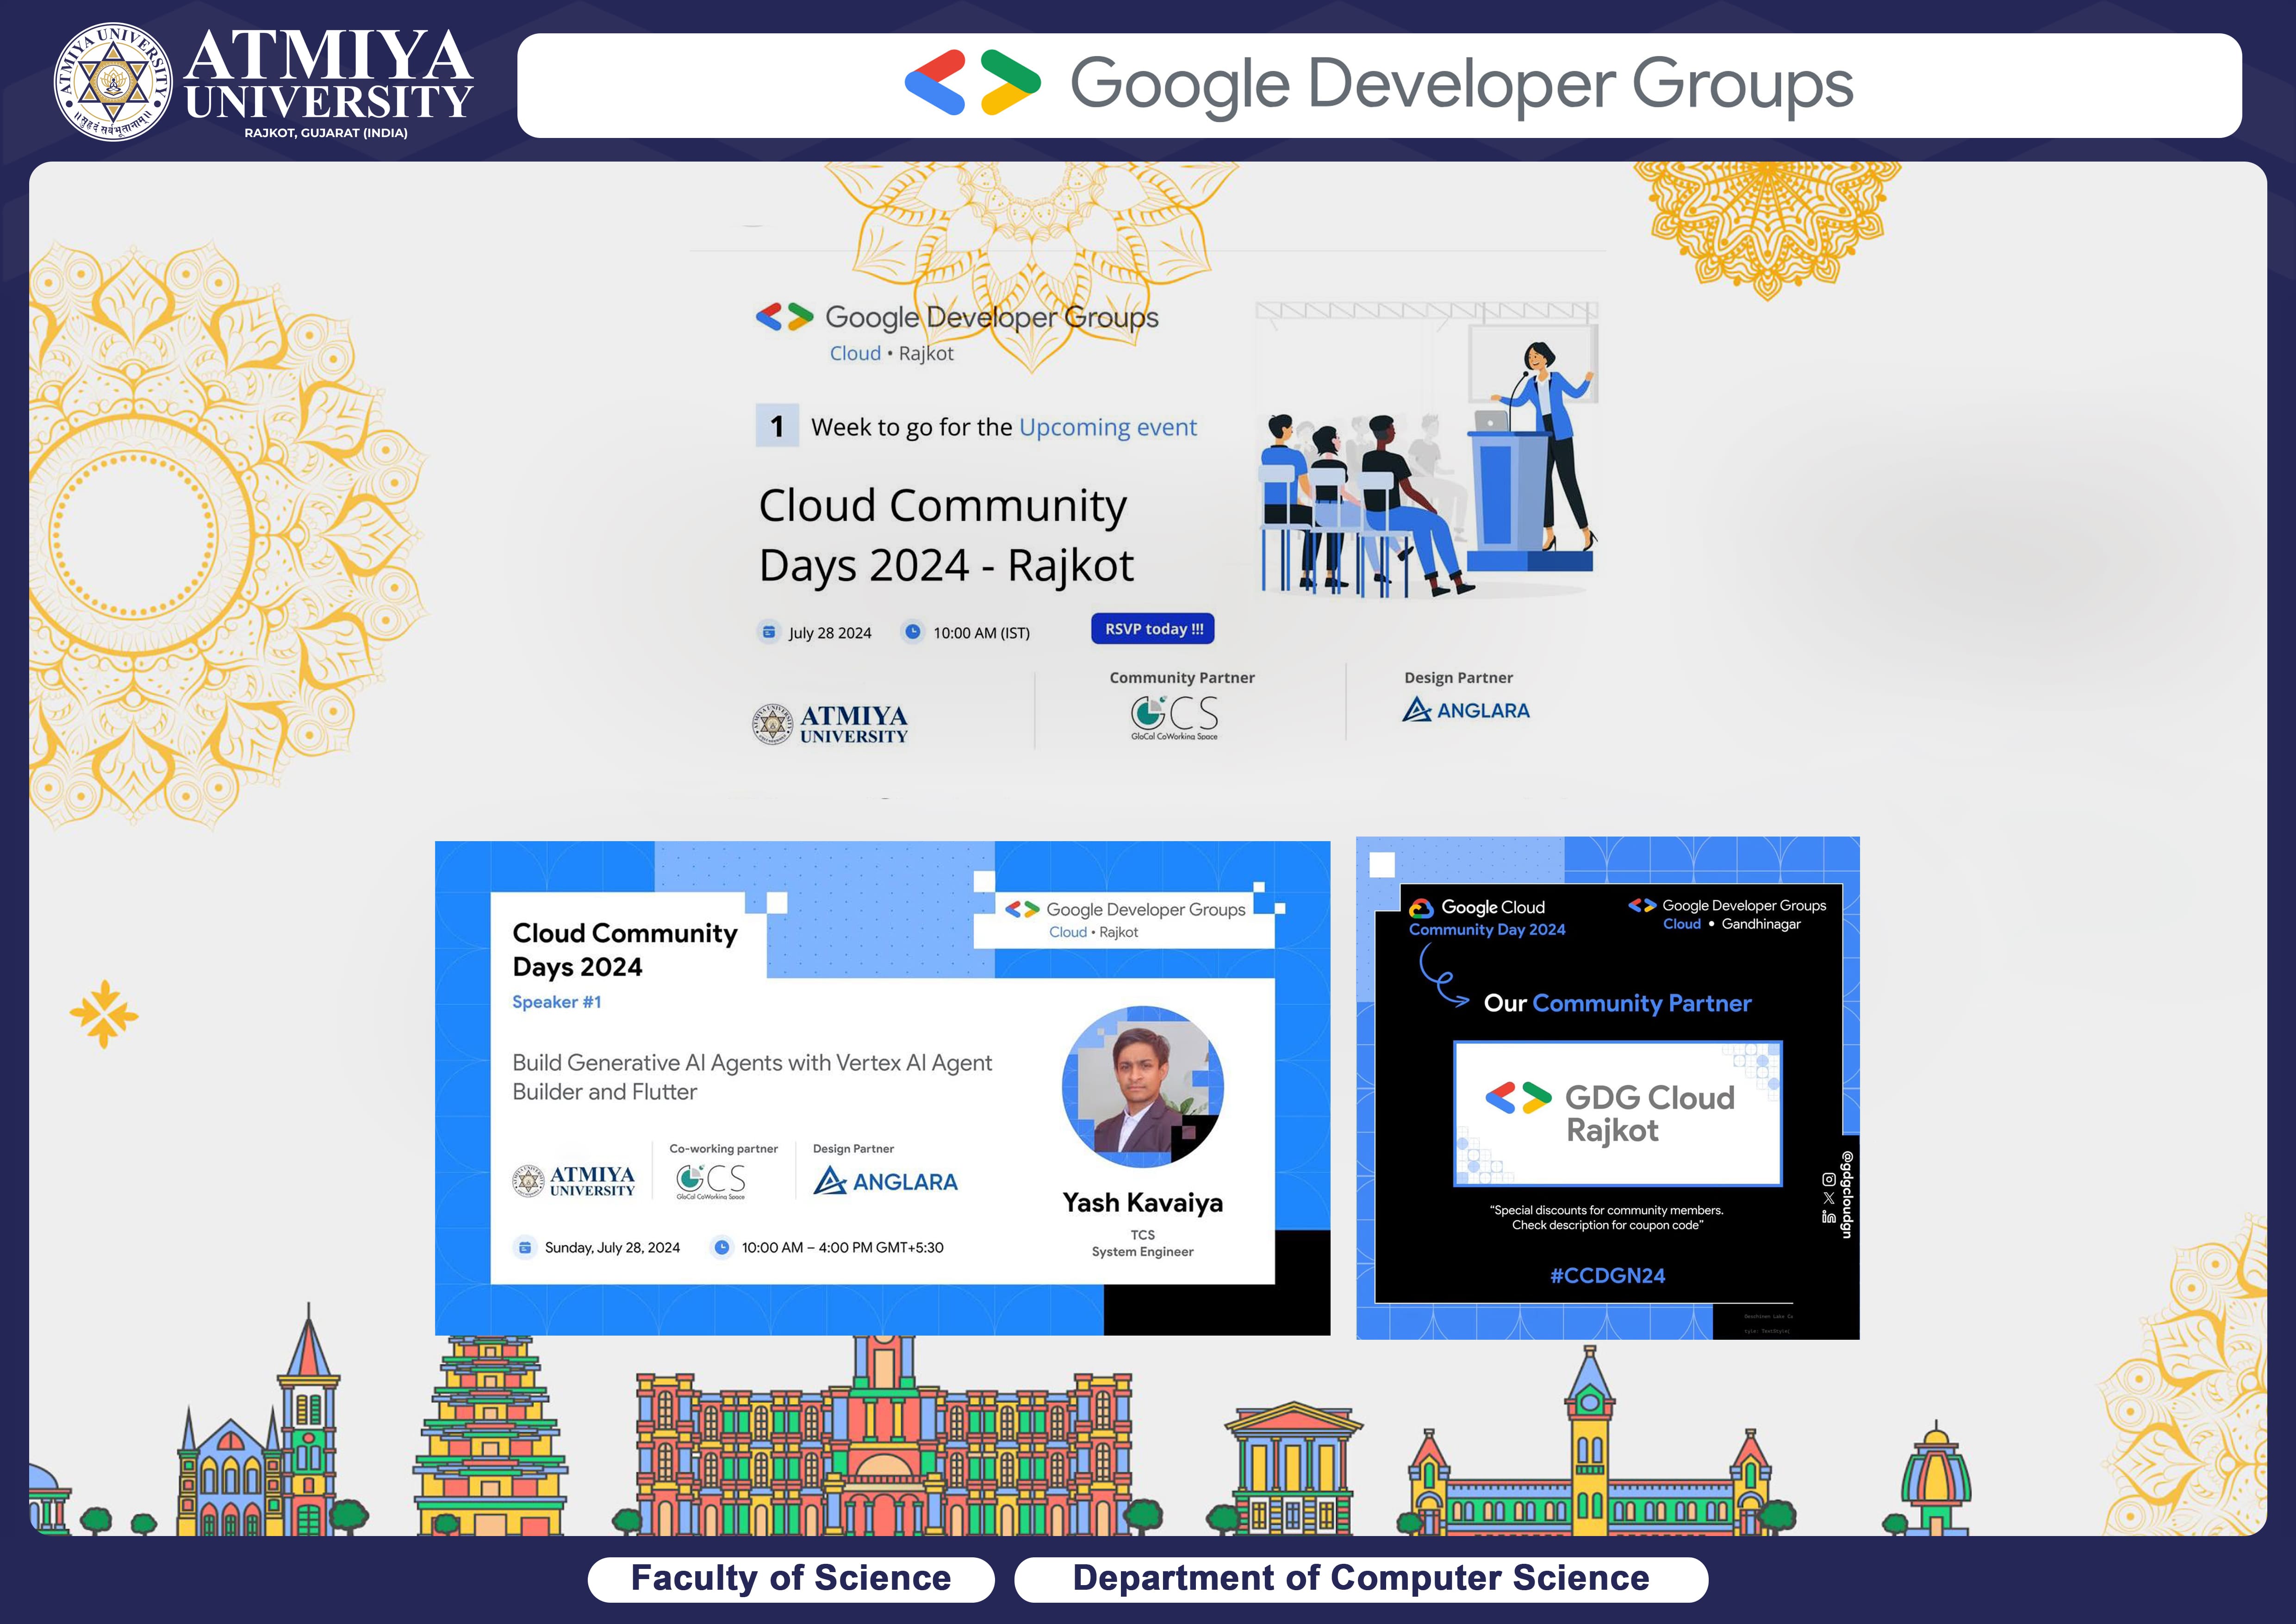Viewport: 2296px width, 1624px height.
Task: Click GDG logo next to Cloud • Gandhinagar
Action: coord(1642,905)
